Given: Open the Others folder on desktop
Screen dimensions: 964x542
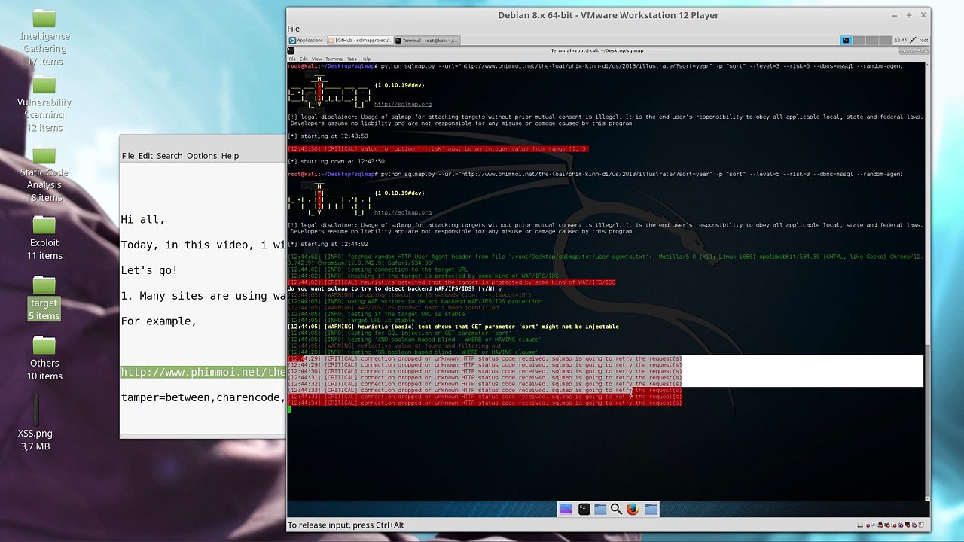Looking at the screenshot, I should click(x=44, y=346).
